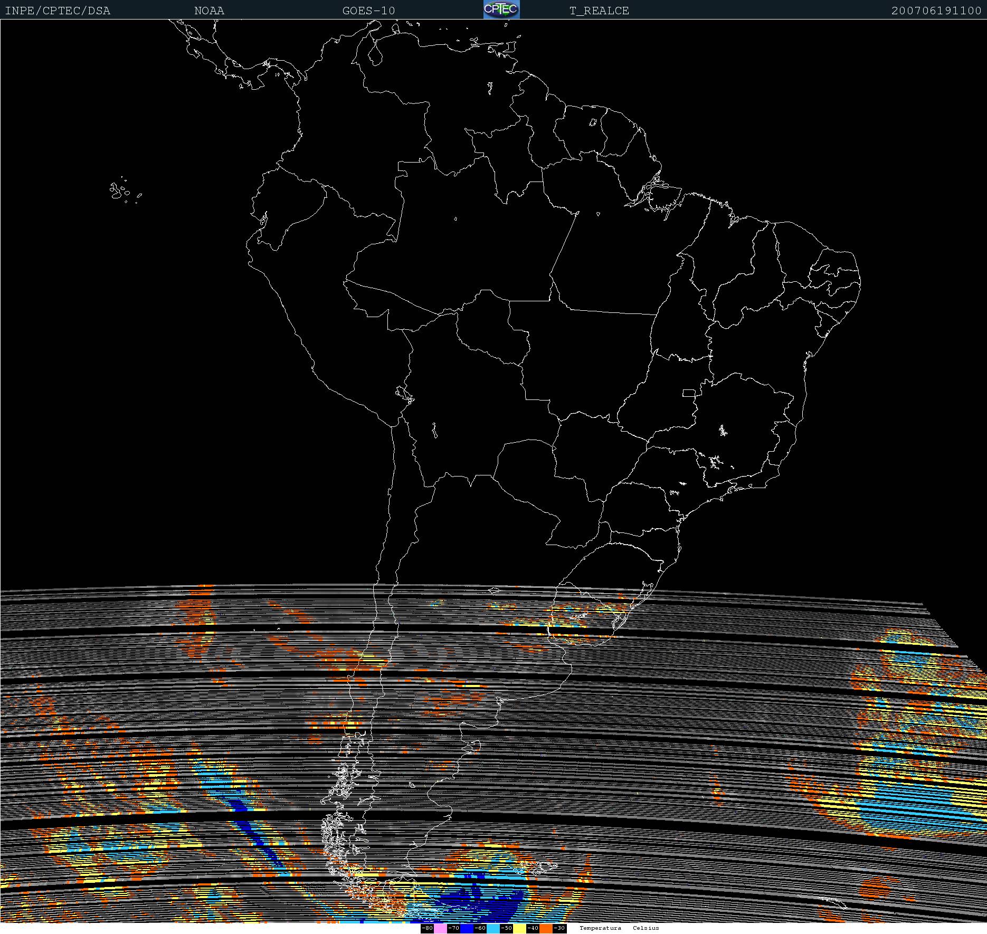Select the pink legend color swatch
The height and width of the screenshot is (934, 987).
(440, 928)
